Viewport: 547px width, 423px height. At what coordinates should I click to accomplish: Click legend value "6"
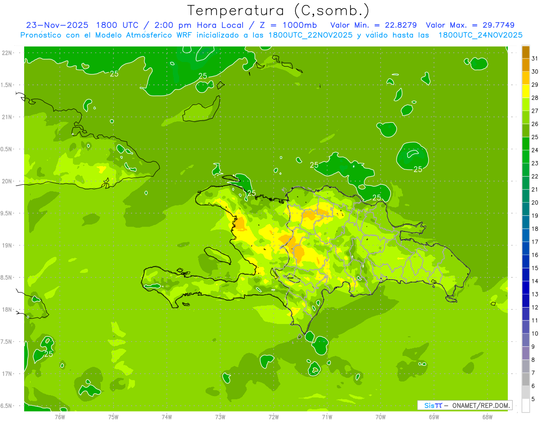pyautogui.click(x=533, y=386)
